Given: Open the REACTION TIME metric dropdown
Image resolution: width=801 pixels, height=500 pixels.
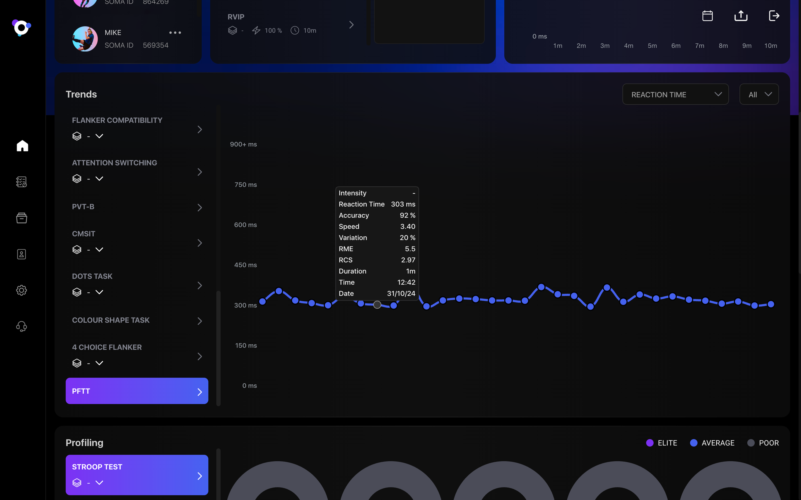Looking at the screenshot, I should (675, 94).
